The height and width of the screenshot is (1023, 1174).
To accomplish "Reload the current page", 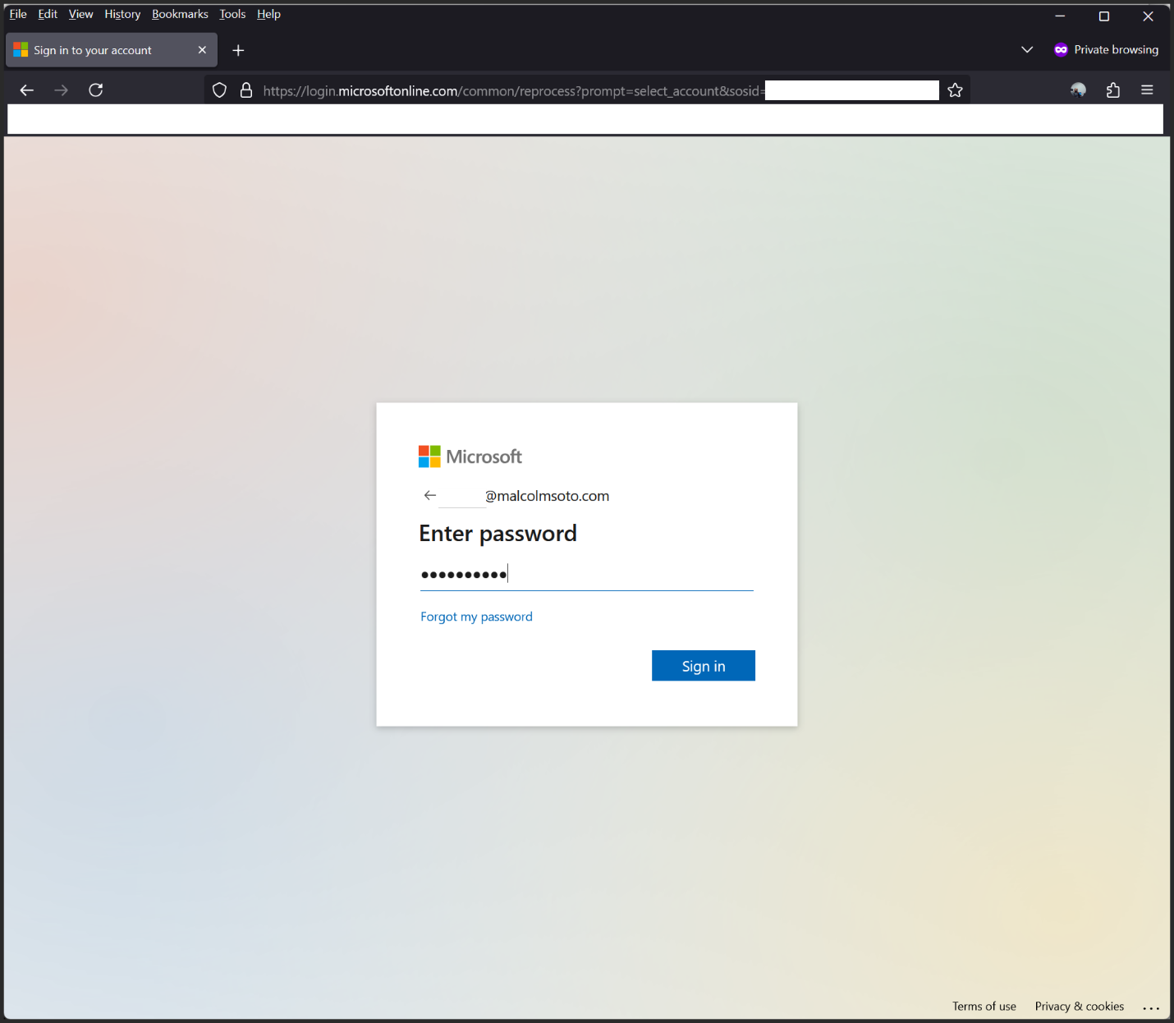I will click(96, 90).
